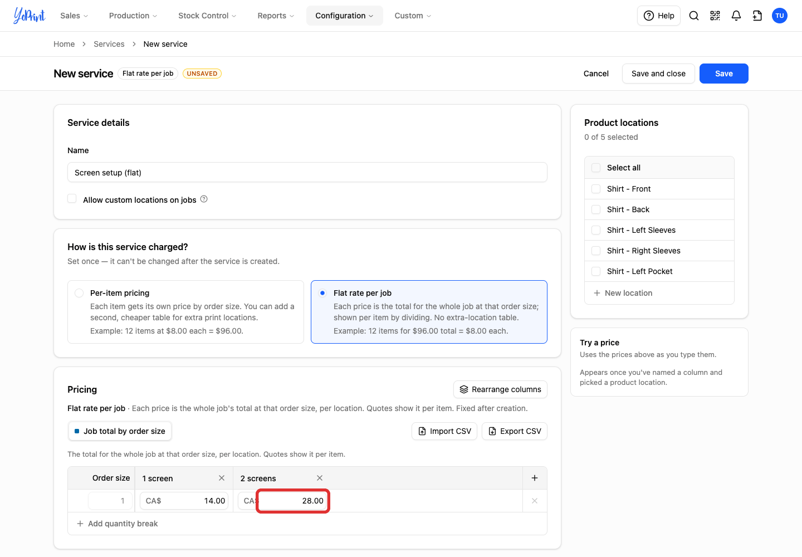
Task: Remove the 2 screens column
Action: point(320,478)
